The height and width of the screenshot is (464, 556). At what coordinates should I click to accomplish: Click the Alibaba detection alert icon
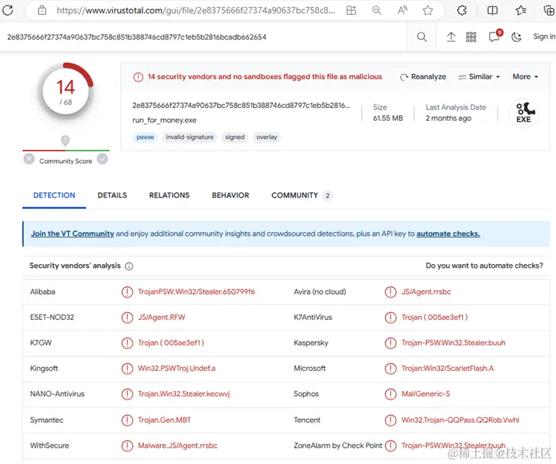127,292
